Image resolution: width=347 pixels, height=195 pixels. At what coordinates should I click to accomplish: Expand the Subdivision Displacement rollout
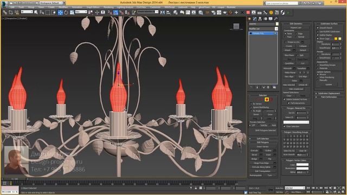pos(329,94)
